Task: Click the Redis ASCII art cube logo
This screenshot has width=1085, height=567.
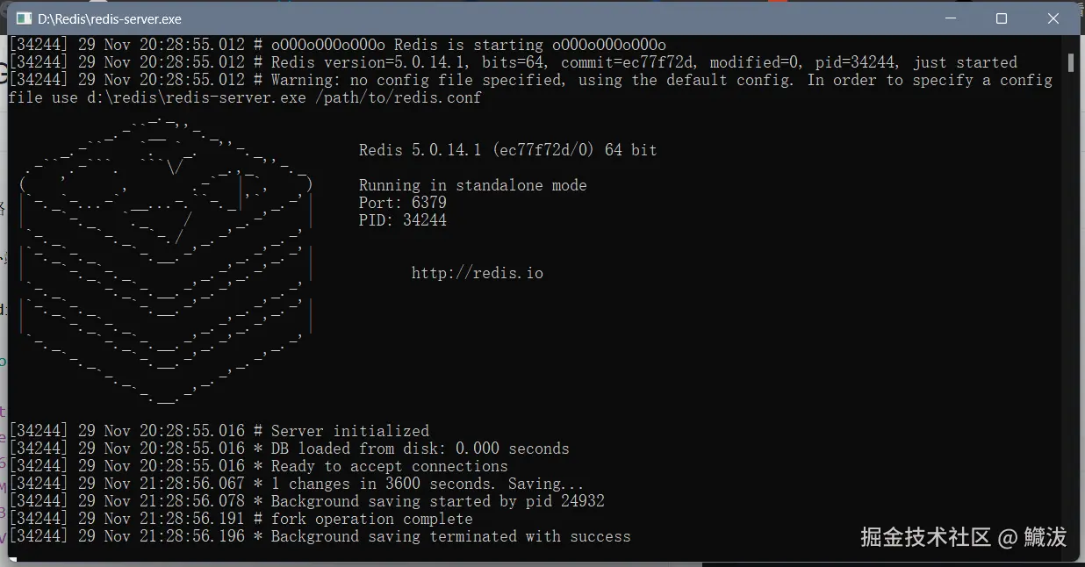Action: 166,263
